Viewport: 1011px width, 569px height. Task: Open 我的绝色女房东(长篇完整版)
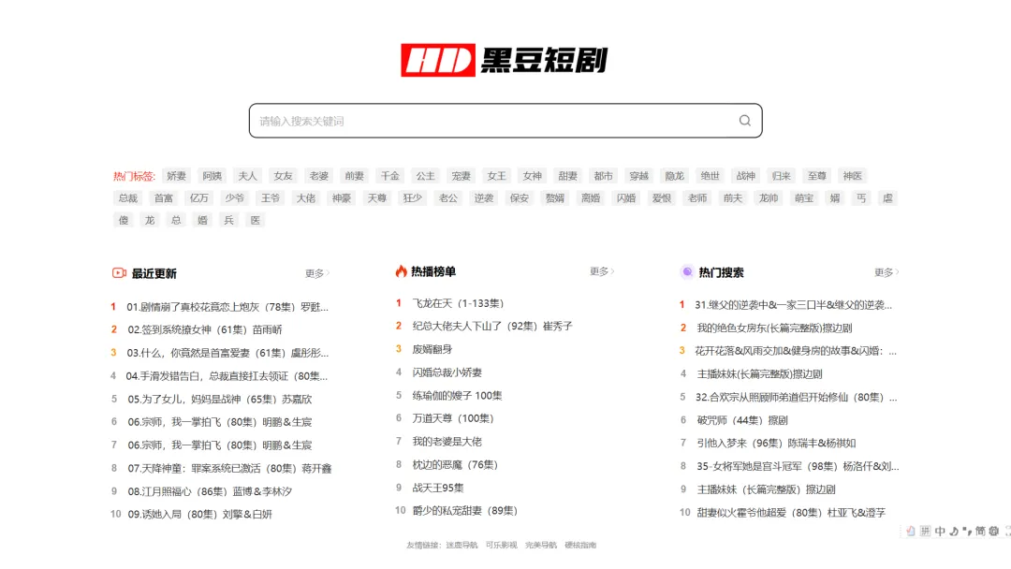pos(774,328)
